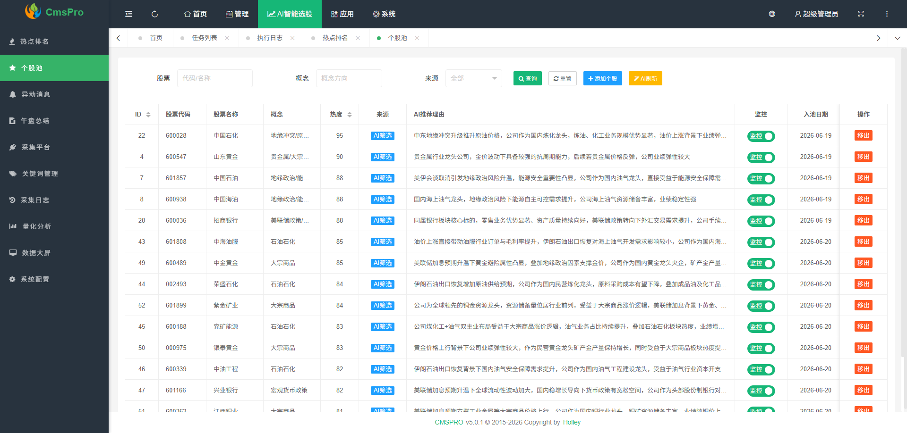Open AI智能选股 in top navigation
Viewport: 907px width, 433px height.
[x=290, y=14]
